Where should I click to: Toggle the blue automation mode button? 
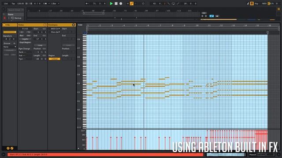click(211, 16)
